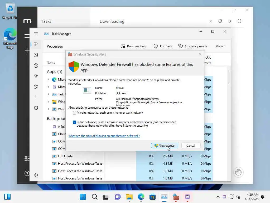270x203 pixels.
Task: Open clock and date in taskbar
Action: pos(252,197)
